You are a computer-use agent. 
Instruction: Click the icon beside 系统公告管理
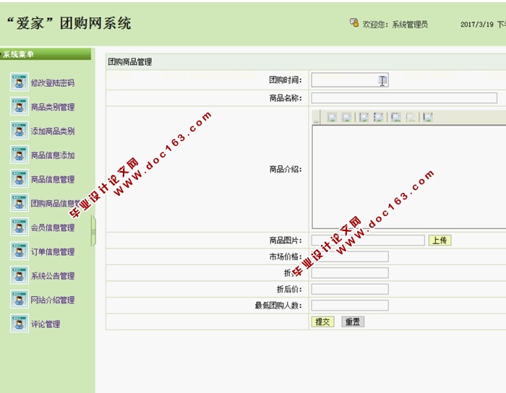tap(19, 275)
